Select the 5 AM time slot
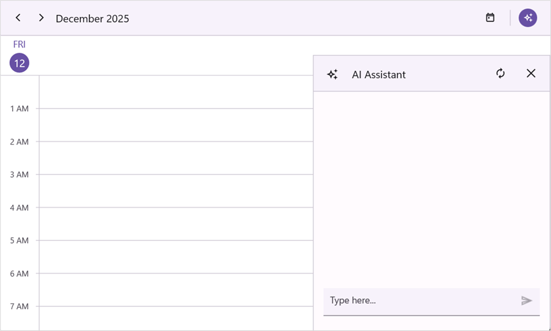 pyautogui.click(x=176, y=257)
